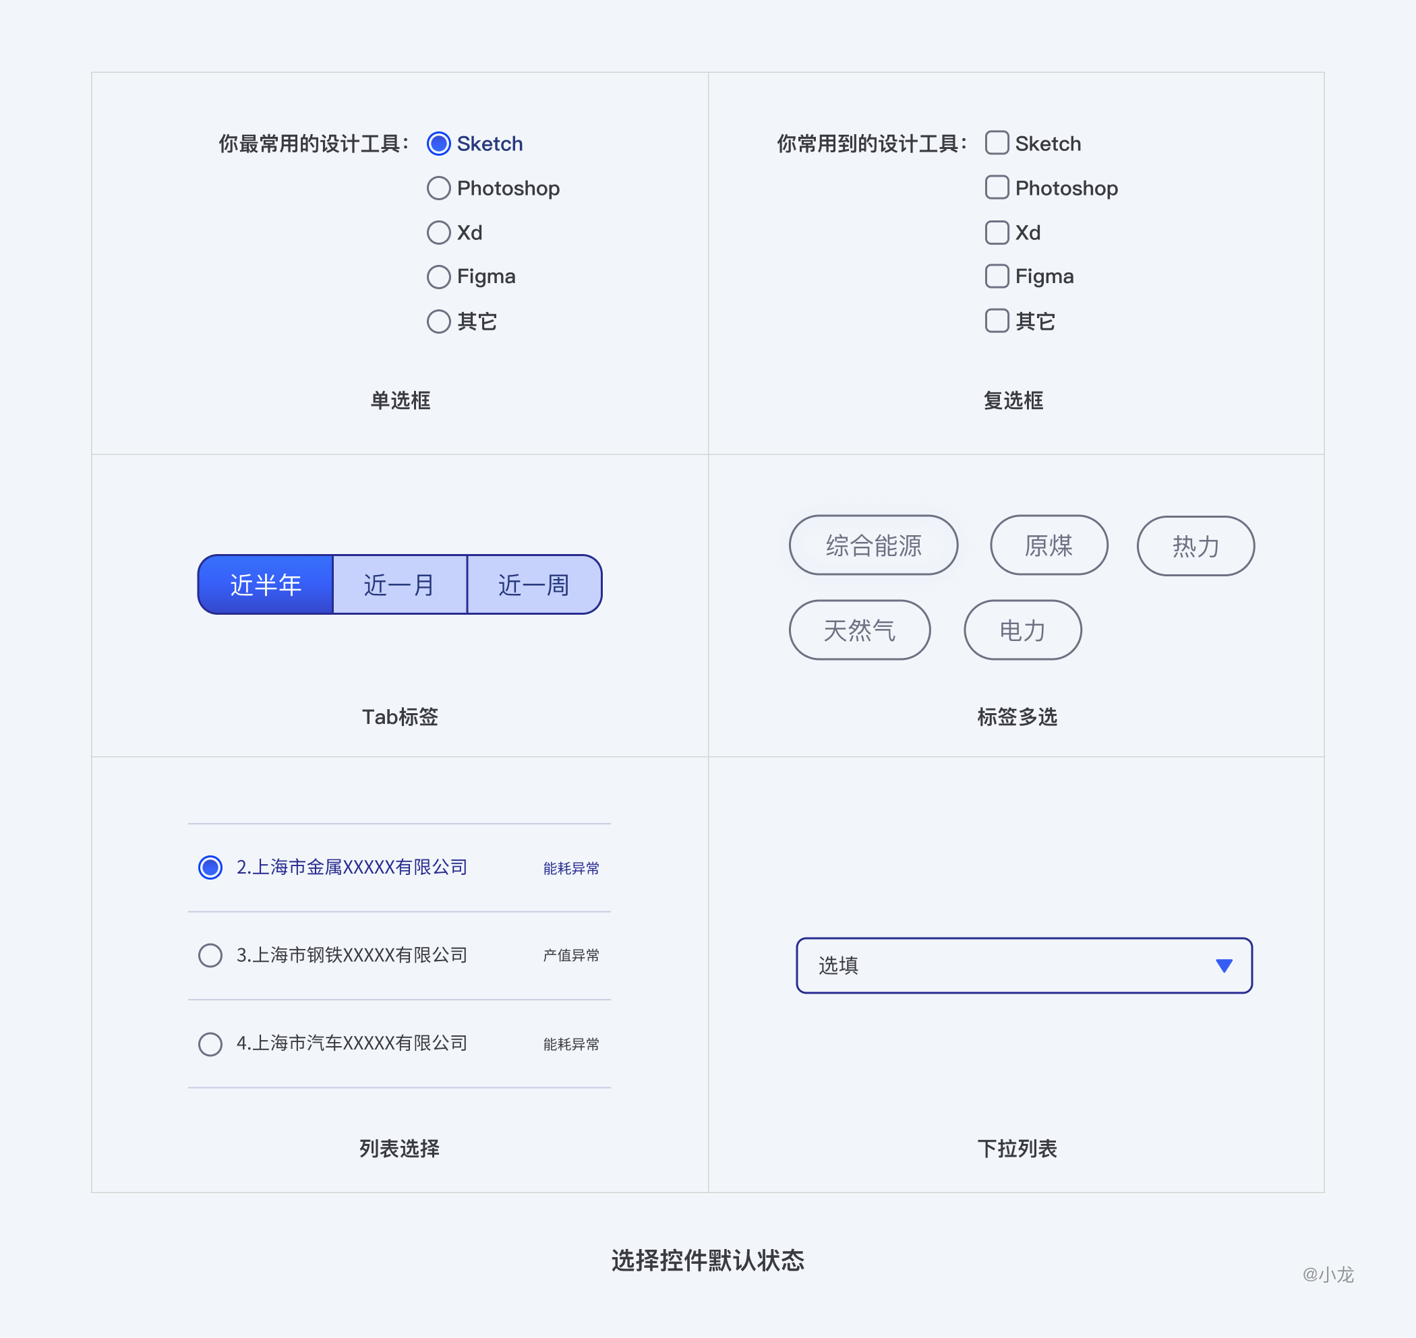1416x1338 pixels.
Task: Select 近一周 tab option
Action: pos(533,584)
